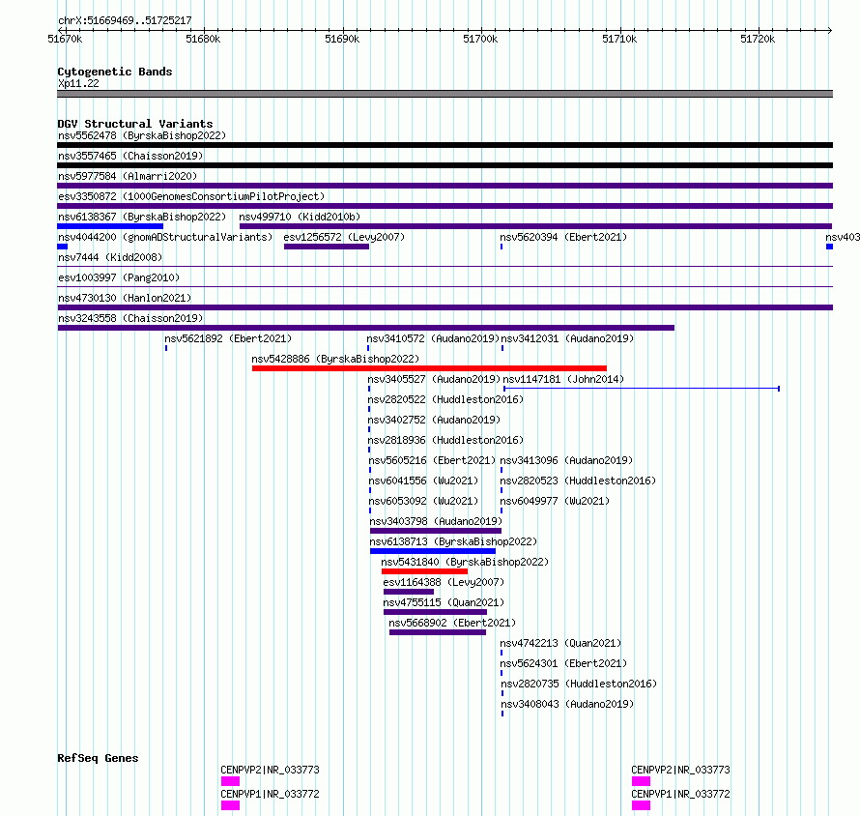Click the nsv3243558 (Chaisson2019) label
Screen dimensions: 860x816
pos(130,318)
